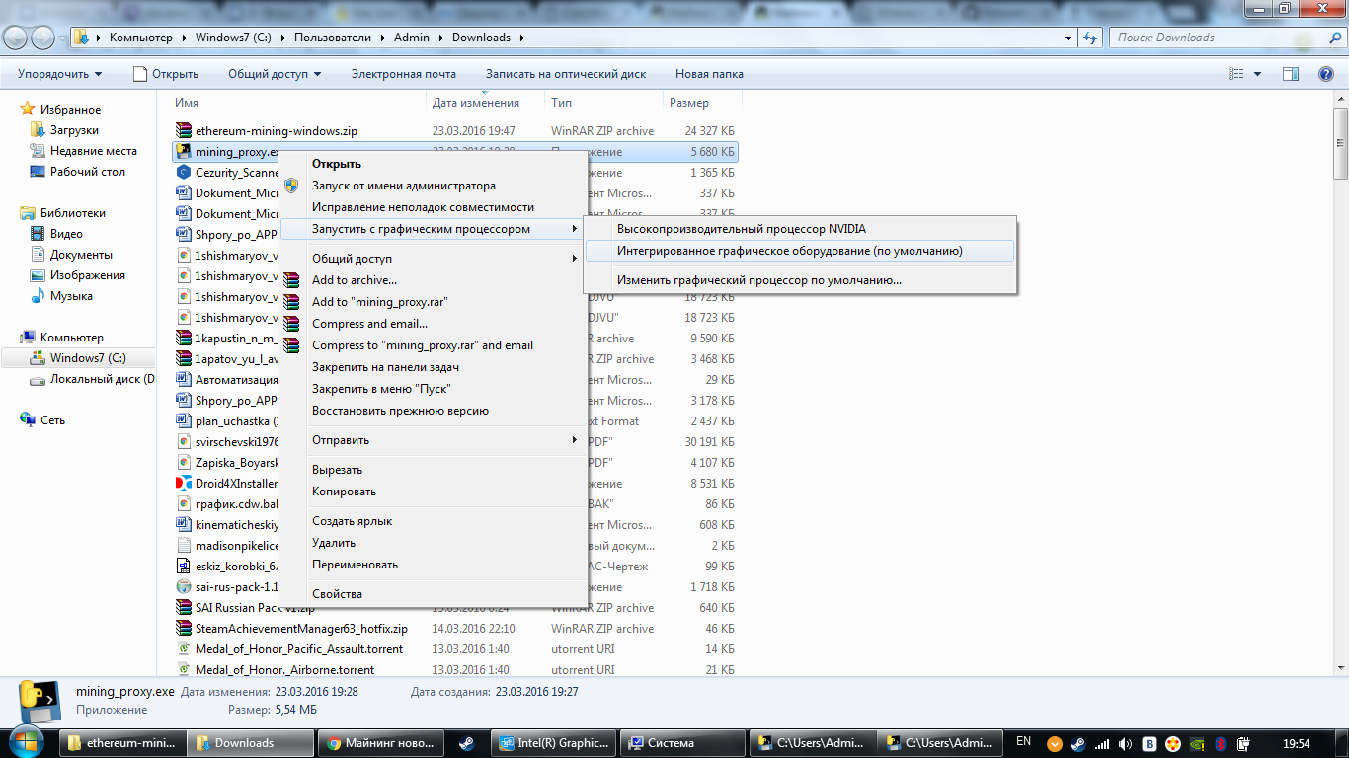Open the Упорядочить dropdown
Image resolution: width=1349 pixels, height=758 pixels.
59,74
